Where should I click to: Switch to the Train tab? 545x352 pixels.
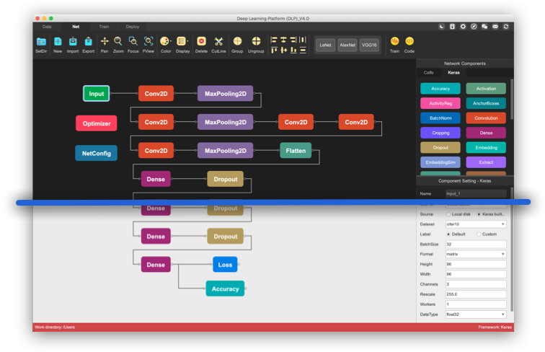(x=104, y=27)
